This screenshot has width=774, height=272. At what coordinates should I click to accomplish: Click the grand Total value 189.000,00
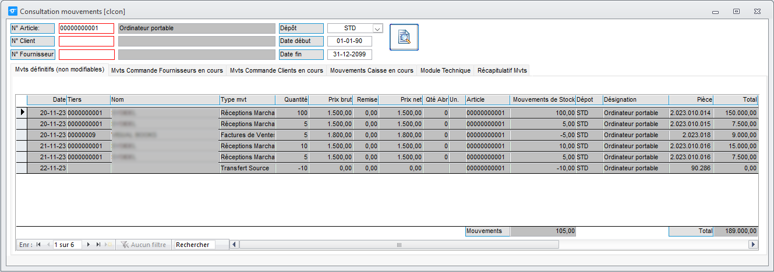click(x=736, y=231)
